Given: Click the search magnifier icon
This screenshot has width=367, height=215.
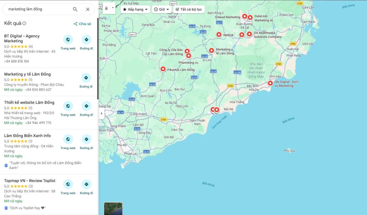Looking at the screenshot, I should (x=75, y=9).
